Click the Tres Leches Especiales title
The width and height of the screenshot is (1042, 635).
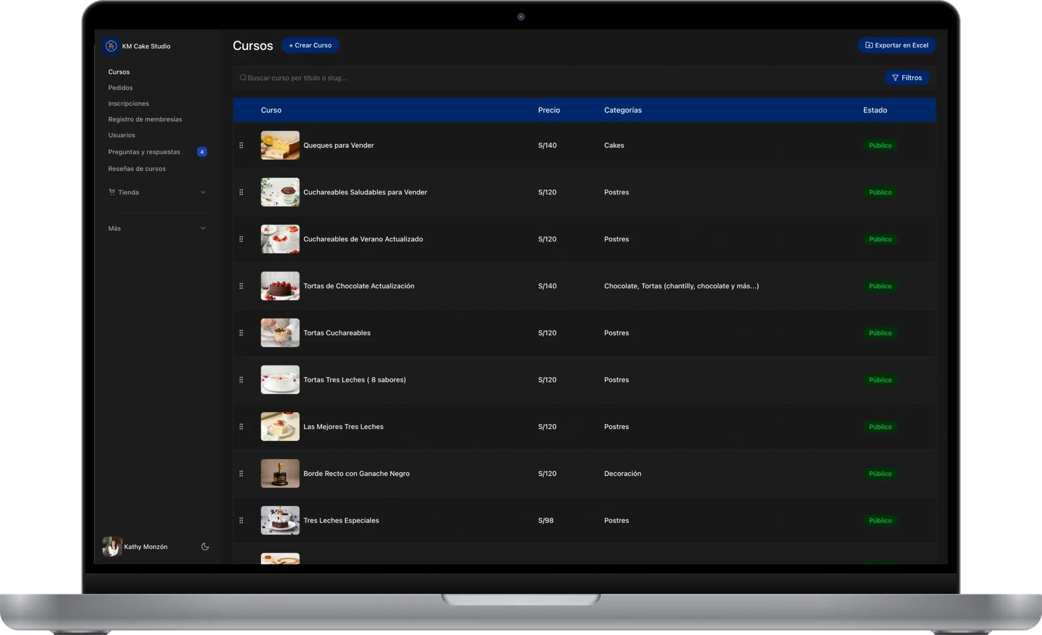pyautogui.click(x=341, y=520)
